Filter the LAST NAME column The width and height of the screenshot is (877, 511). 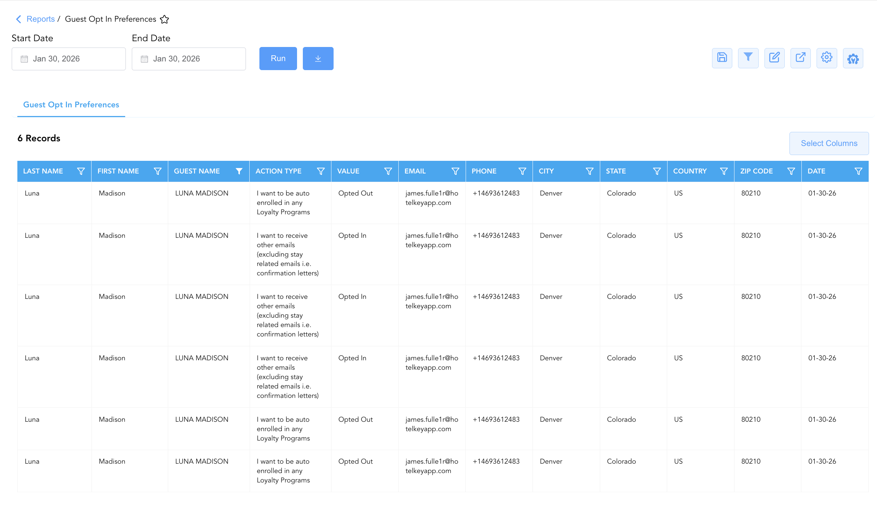(81, 171)
